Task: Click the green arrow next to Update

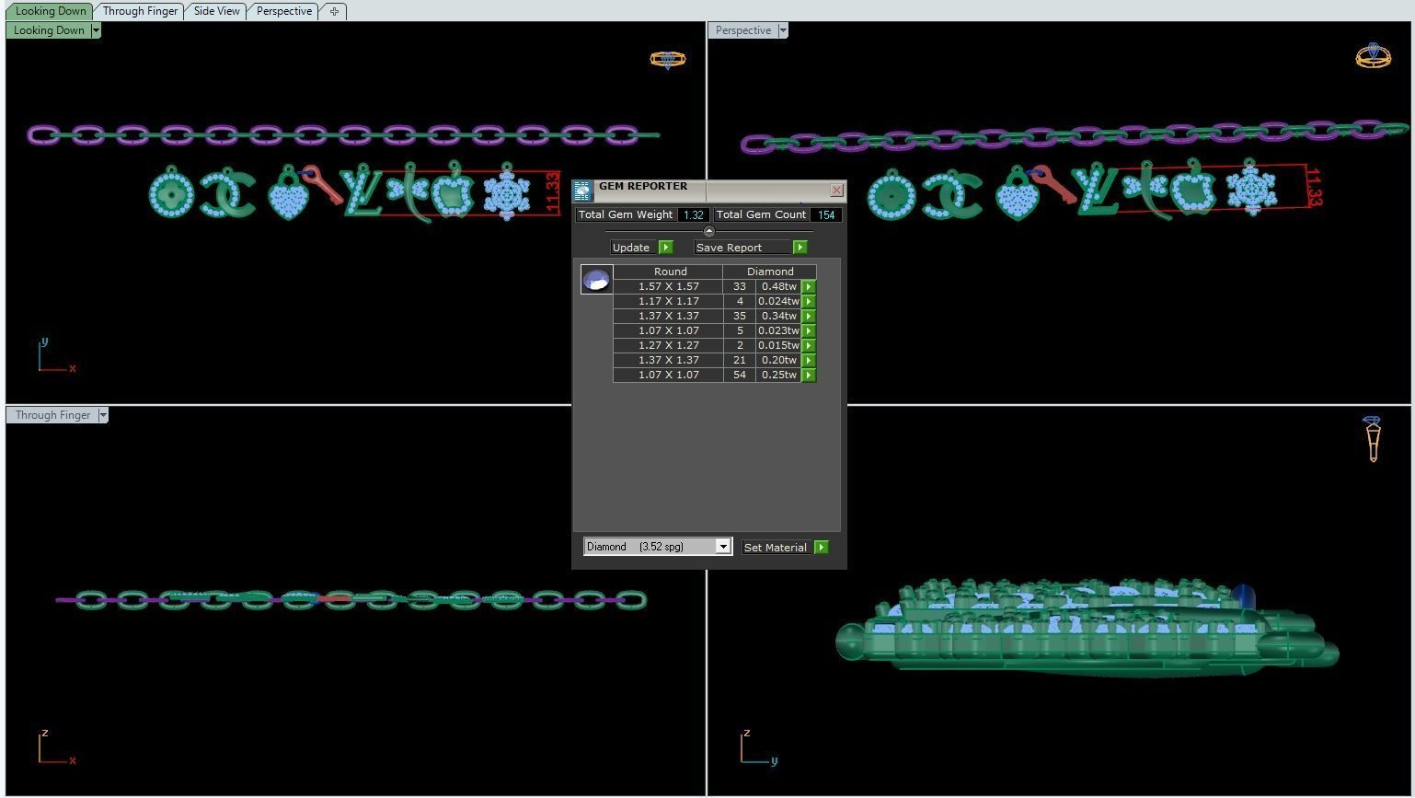Action: point(666,248)
